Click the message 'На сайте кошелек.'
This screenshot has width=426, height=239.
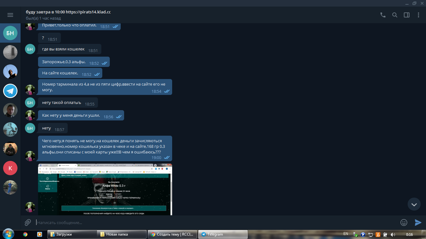click(70, 73)
